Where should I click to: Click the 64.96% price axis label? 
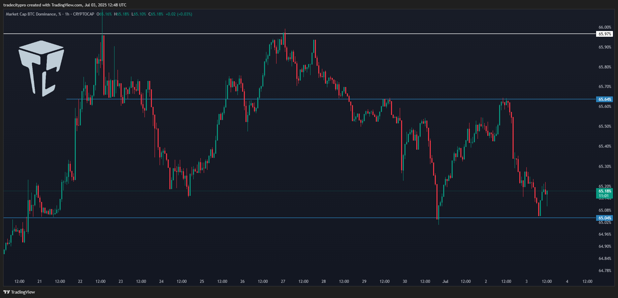click(605, 234)
